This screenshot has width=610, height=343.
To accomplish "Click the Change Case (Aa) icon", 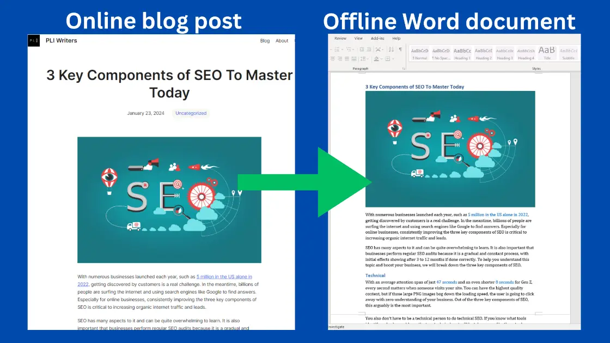I will coord(378,49).
